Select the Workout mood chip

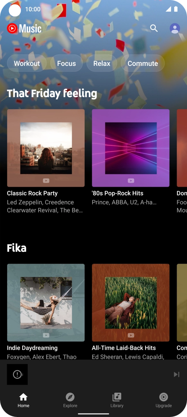click(27, 63)
